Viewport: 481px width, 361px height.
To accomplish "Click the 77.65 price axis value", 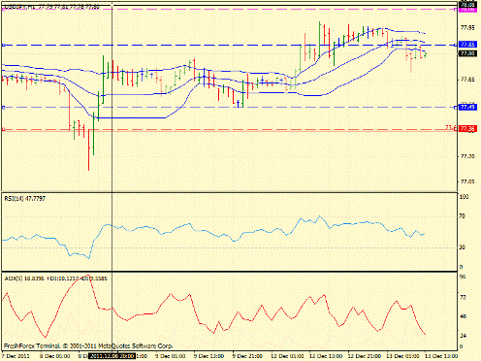I will (x=467, y=80).
